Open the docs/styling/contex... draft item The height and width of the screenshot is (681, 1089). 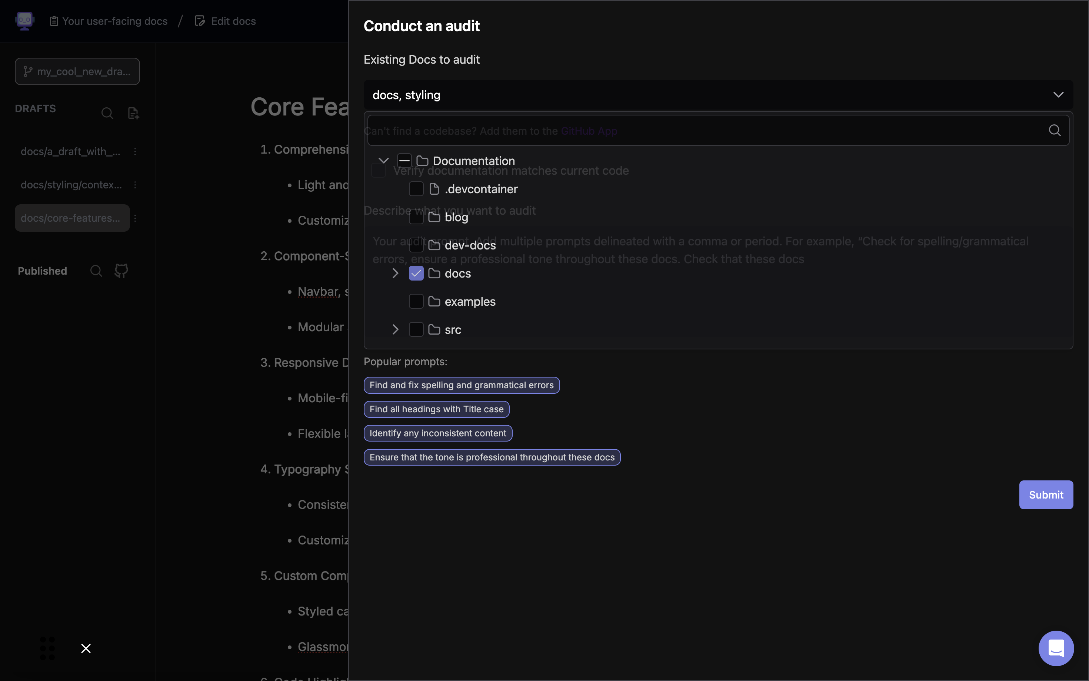(x=71, y=185)
